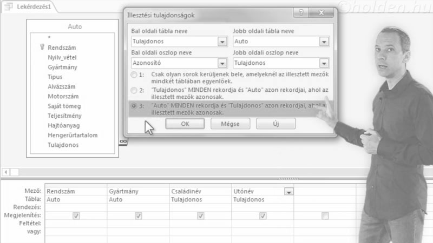Image resolution: width=433 pixels, height=243 pixels.
Task: Toggle Megjelenítés checkbox under Rendszám column
Action: click(76, 216)
